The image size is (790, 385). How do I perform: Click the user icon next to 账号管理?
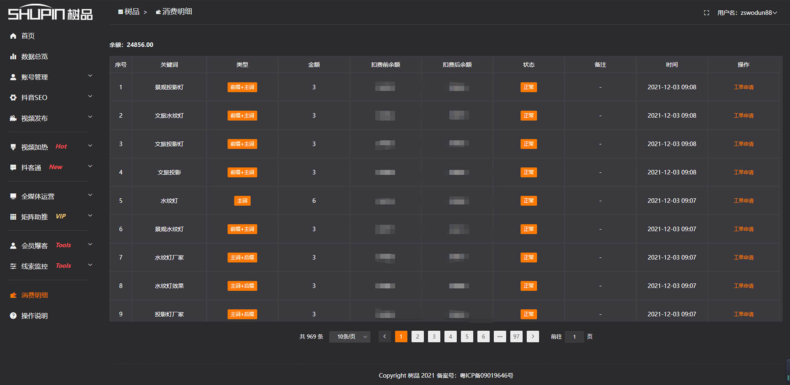pos(13,77)
